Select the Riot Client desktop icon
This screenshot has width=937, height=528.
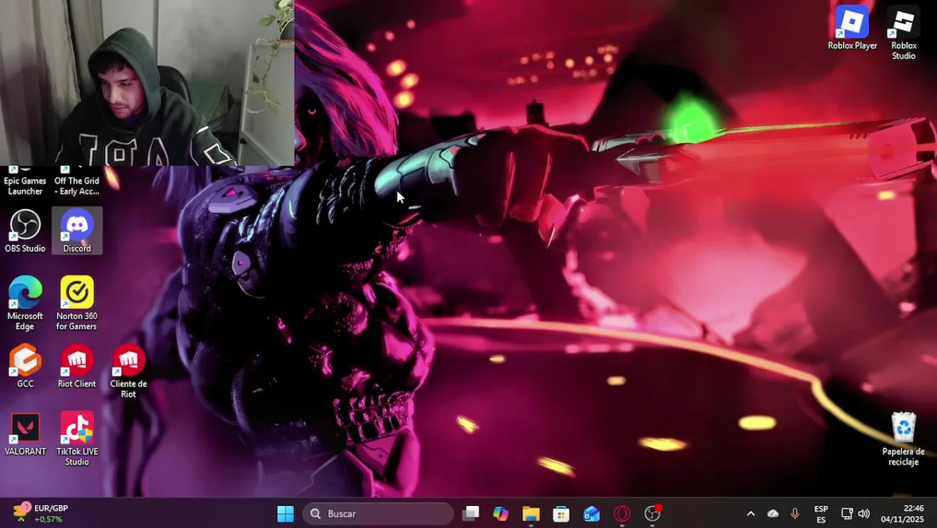click(77, 366)
